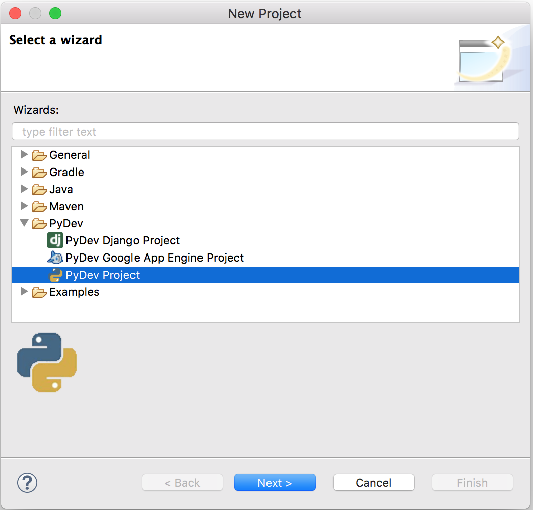Viewport: 533px width, 510px height.
Task: Select the General label
Action: [x=70, y=155]
